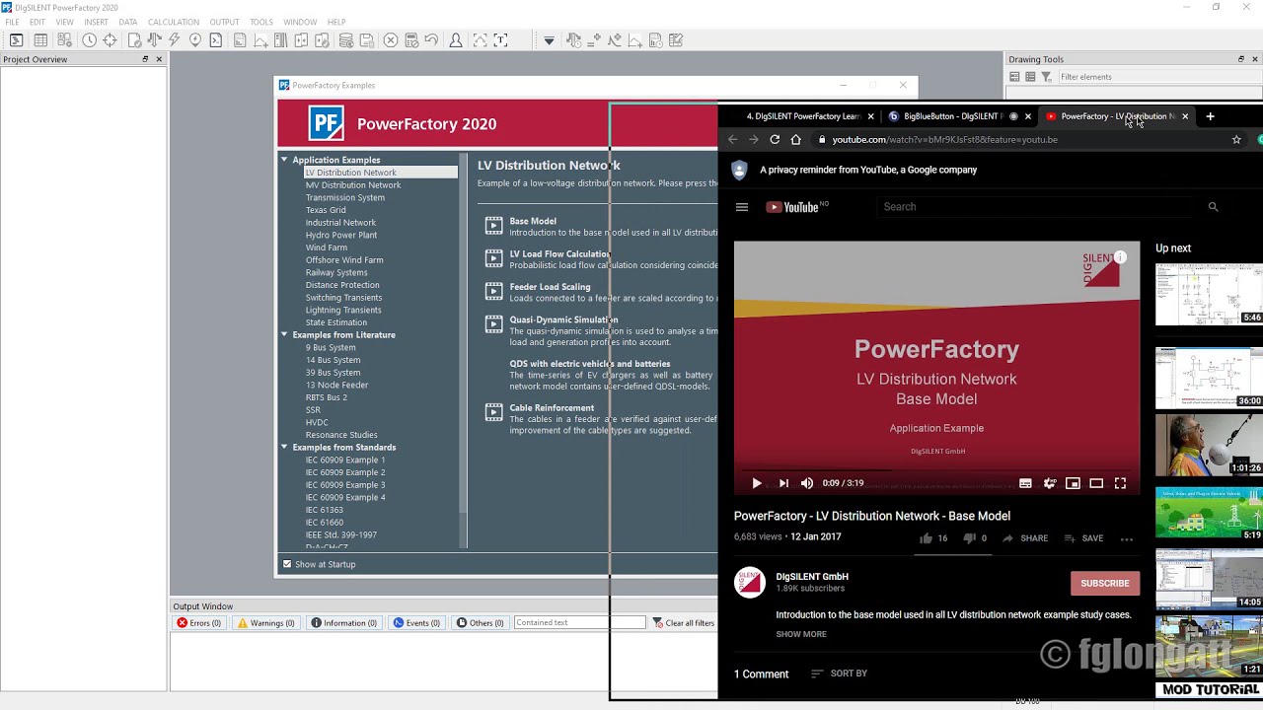
Task: Click the clock date/time toolbar icon
Action: pos(89,40)
